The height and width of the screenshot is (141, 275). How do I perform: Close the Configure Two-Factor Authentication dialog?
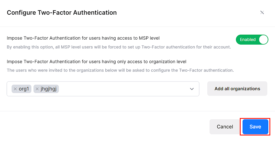coord(262,12)
